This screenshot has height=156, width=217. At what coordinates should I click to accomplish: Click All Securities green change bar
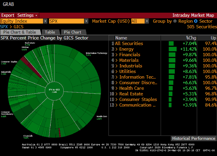(171, 43)
